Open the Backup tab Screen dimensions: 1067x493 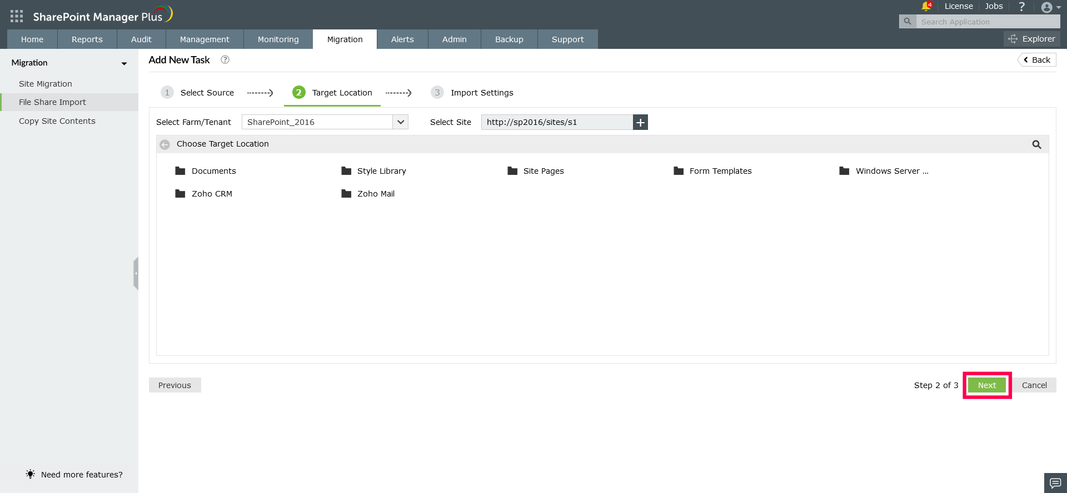tap(510, 39)
